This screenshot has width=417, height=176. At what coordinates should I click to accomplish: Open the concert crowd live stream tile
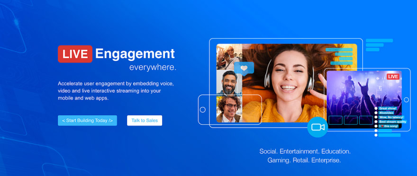coord(364,99)
